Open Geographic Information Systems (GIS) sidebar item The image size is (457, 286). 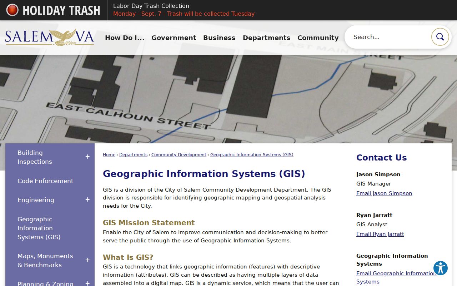pos(39,228)
